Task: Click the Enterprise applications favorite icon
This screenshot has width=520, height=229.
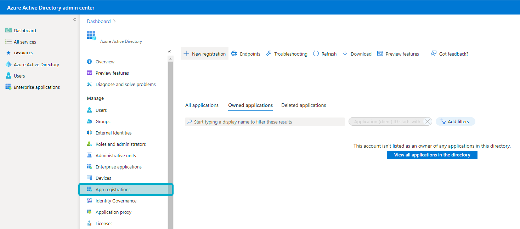Action: 9,87
